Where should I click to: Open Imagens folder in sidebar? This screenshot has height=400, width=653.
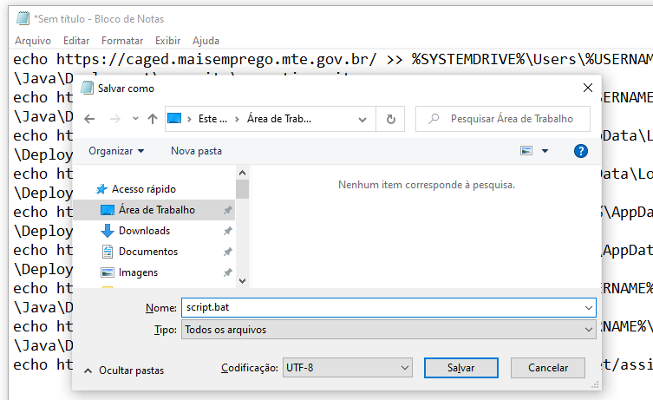(138, 272)
